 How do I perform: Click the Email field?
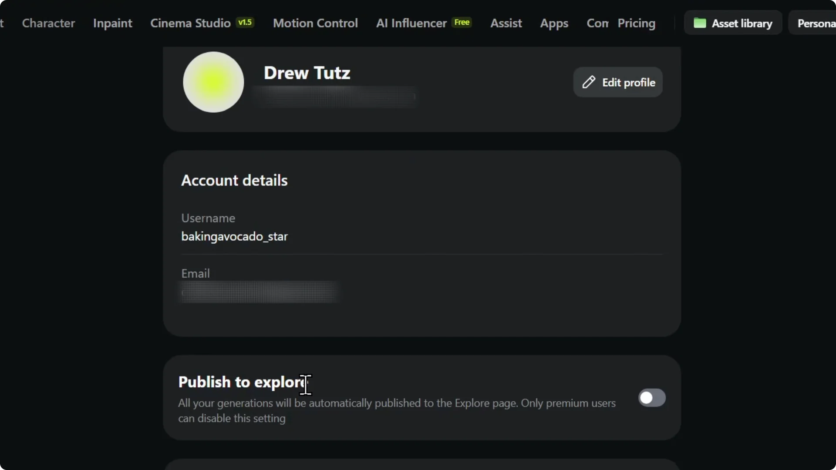click(x=259, y=292)
